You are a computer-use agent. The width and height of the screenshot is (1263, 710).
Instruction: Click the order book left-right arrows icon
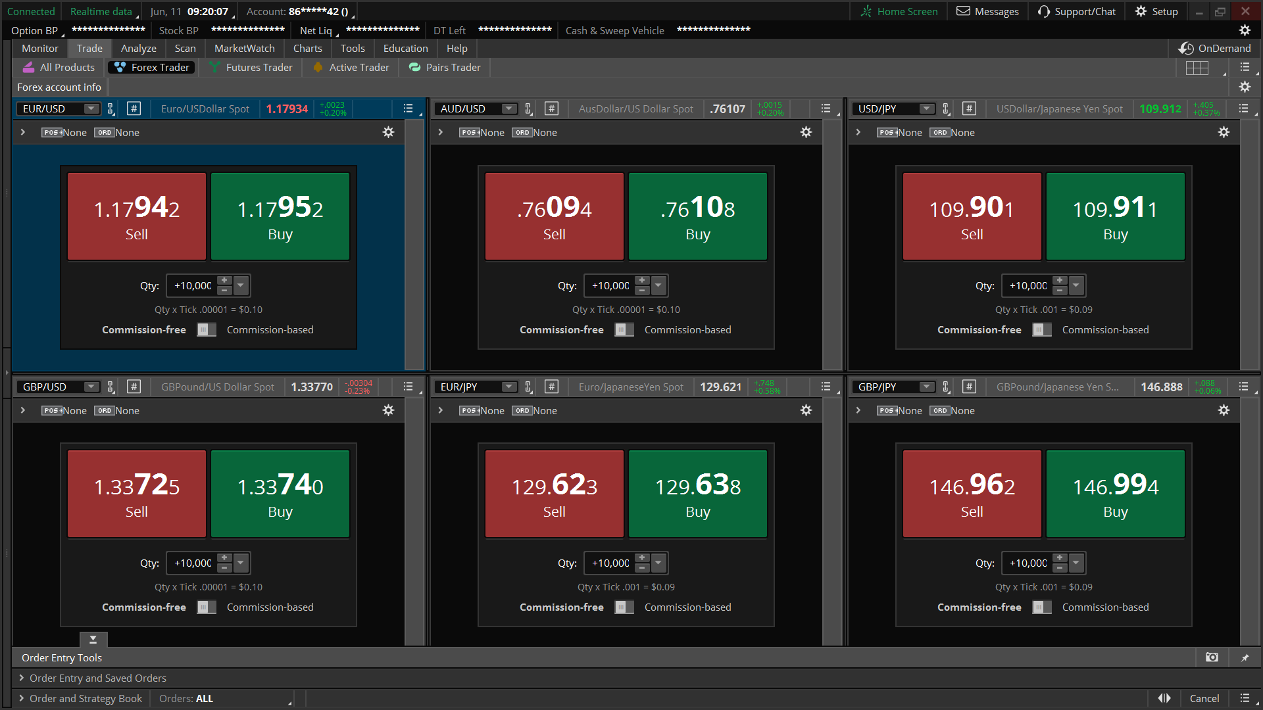pyautogui.click(x=1164, y=698)
